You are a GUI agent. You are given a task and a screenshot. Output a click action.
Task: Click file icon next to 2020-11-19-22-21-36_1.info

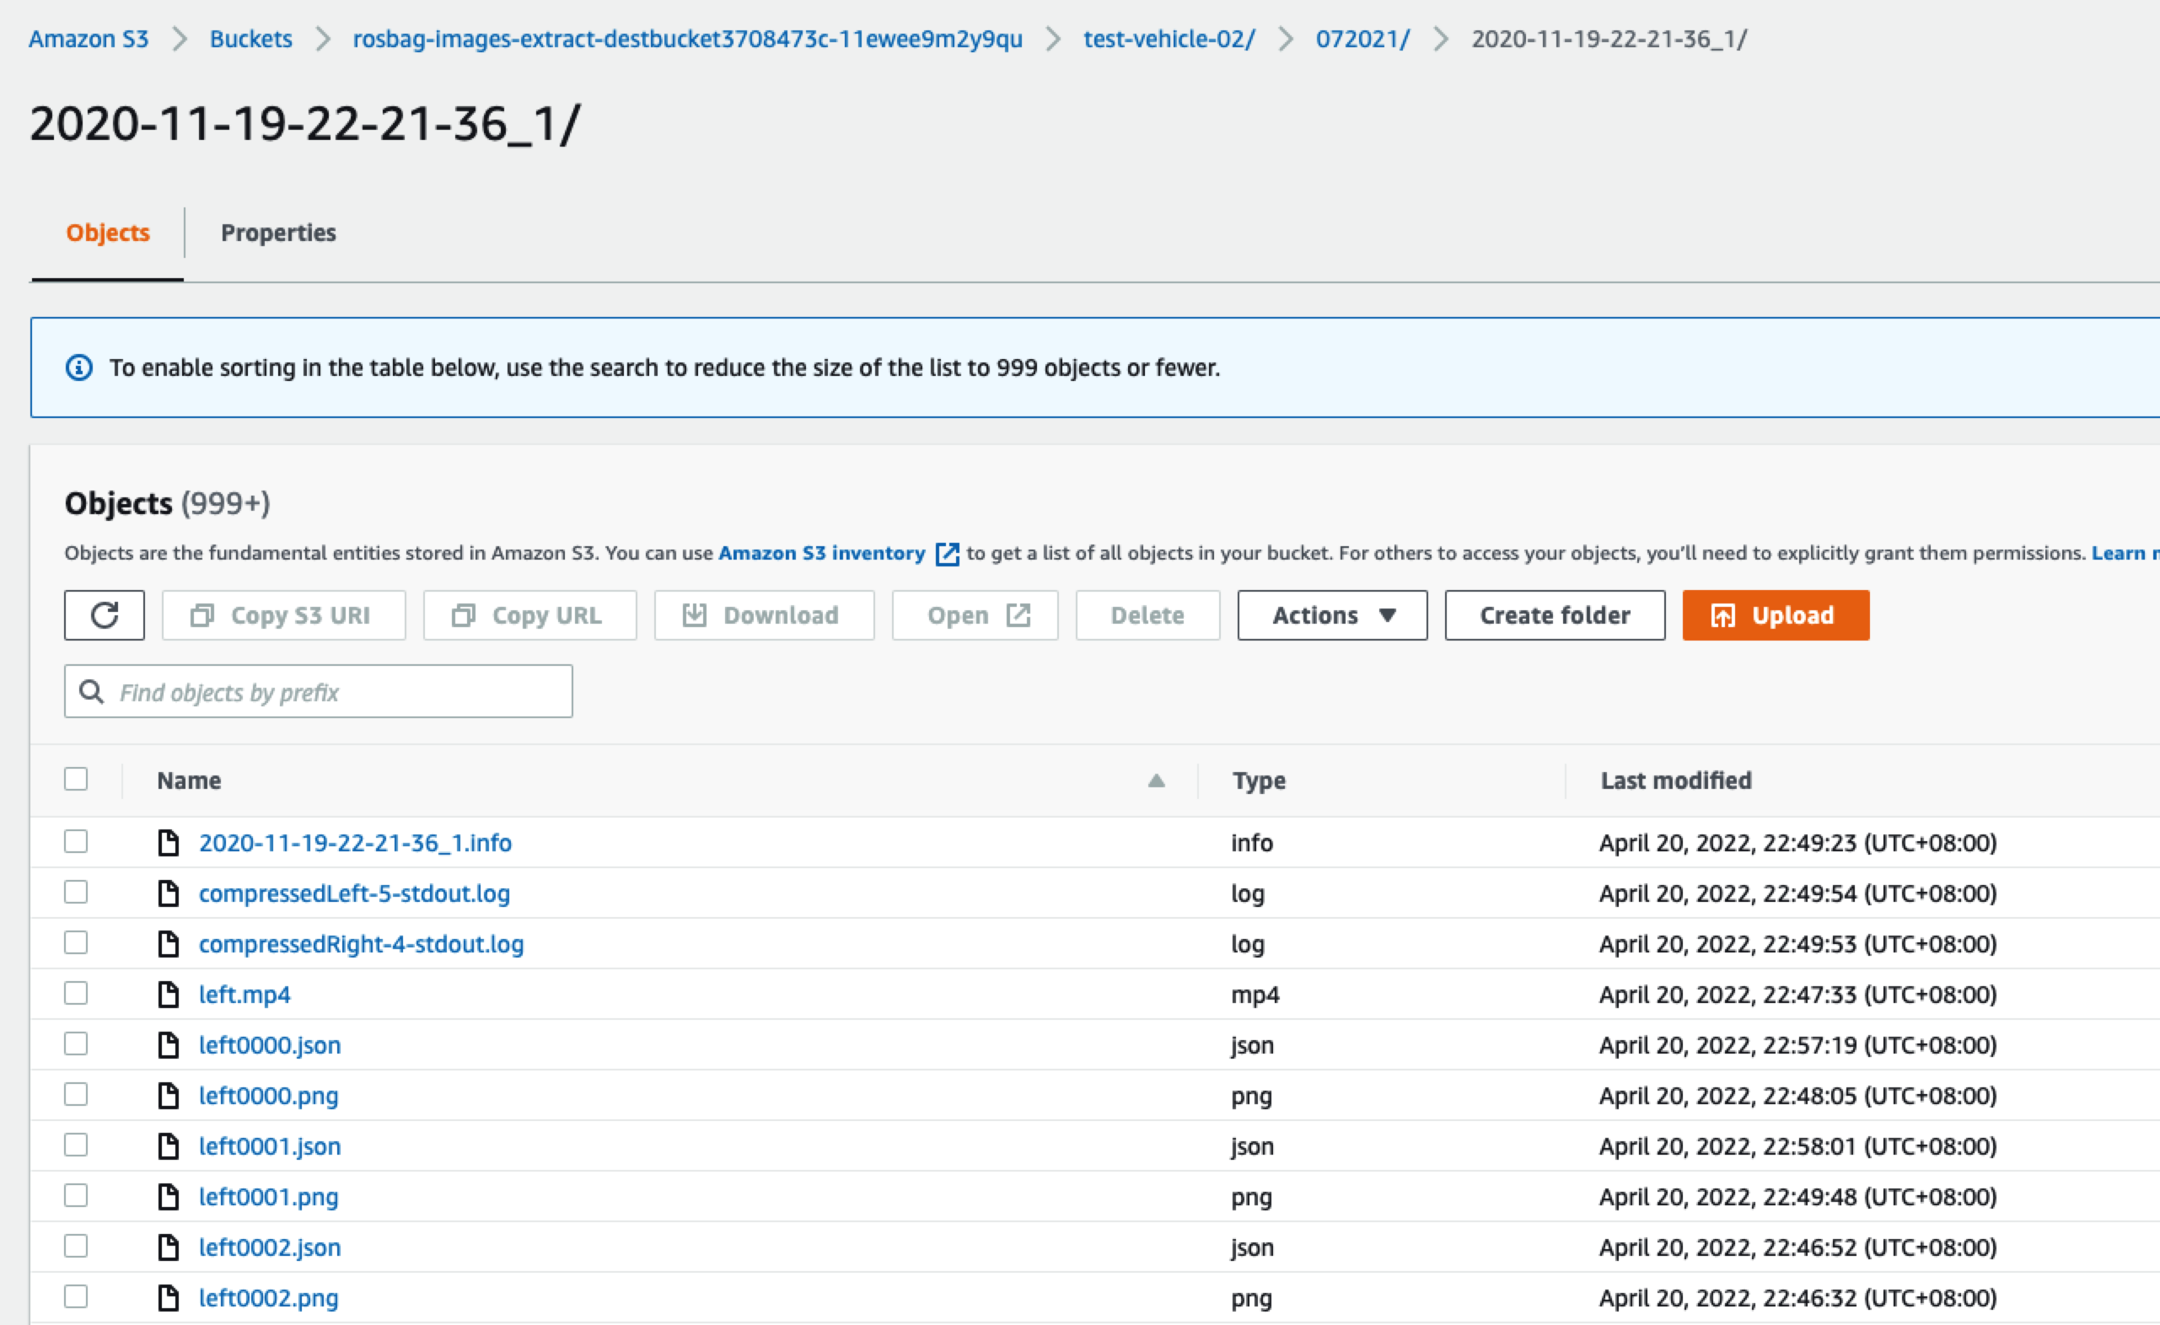pos(169,842)
